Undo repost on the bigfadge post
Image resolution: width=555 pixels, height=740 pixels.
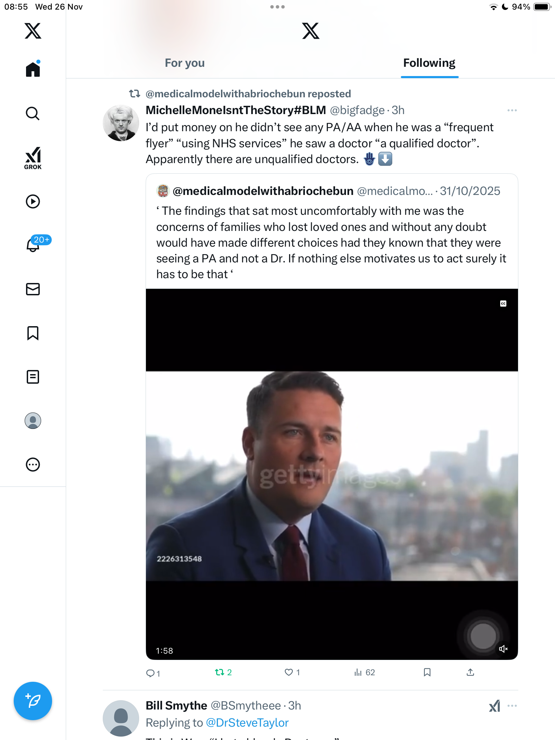click(220, 672)
